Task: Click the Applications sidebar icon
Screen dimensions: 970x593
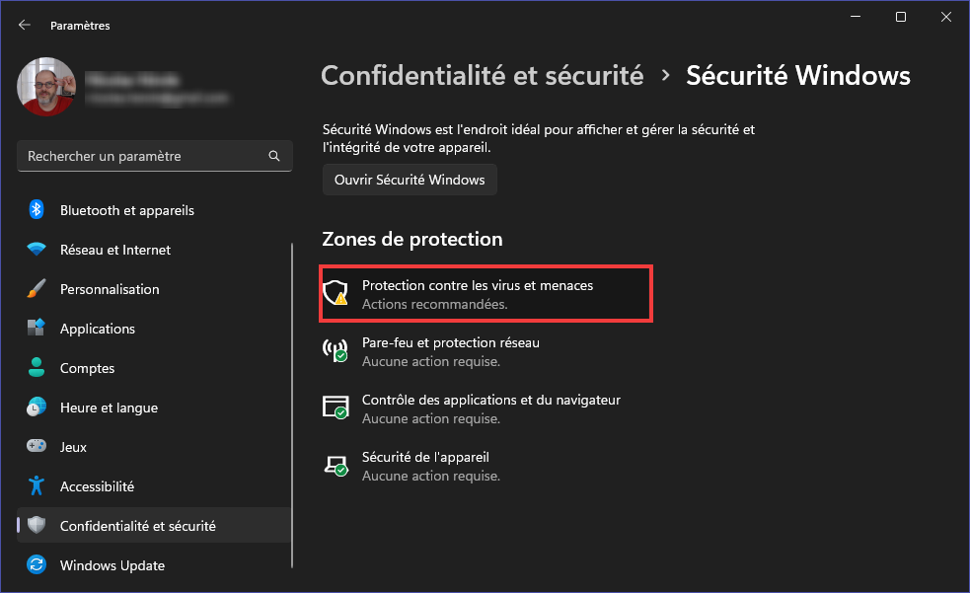Action: pyautogui.click(x=37, y=329)
